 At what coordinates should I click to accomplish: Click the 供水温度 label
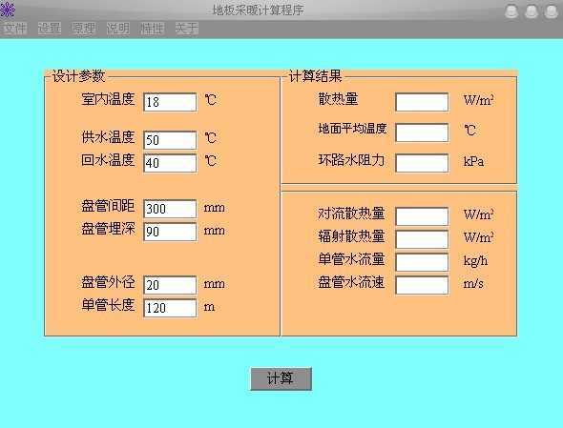pyautogui.click(x=108, y=137)
